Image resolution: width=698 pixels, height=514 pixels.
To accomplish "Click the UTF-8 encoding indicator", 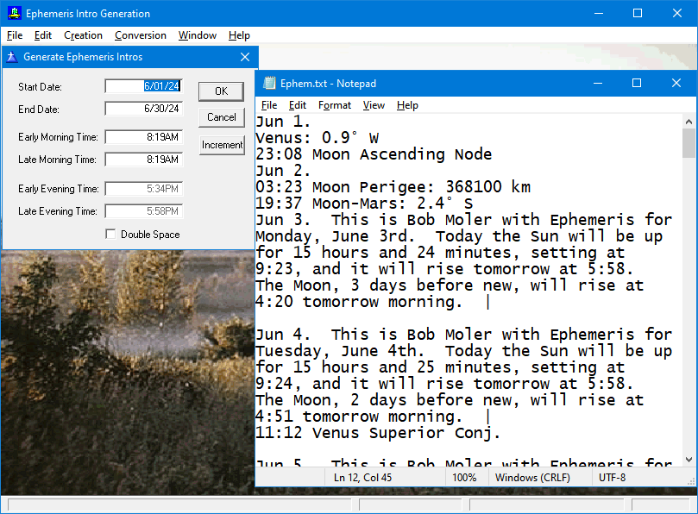I will click(610, 477).
